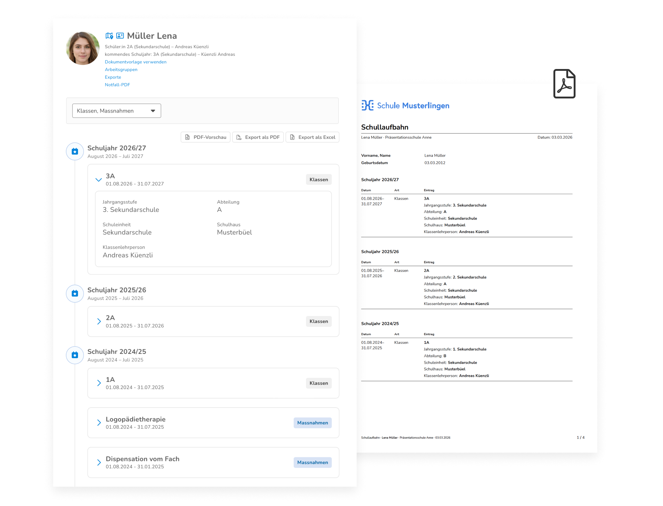
Task: Click Export als Excel button
Action: 312,137
